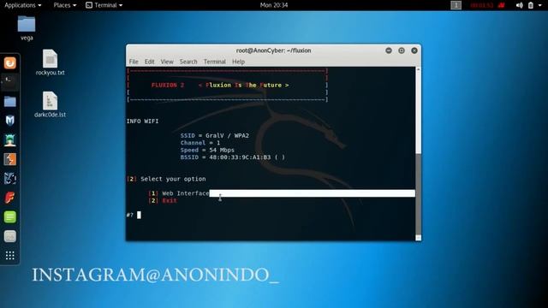Launch Maltego M icon in the dock

click(9, 121)
